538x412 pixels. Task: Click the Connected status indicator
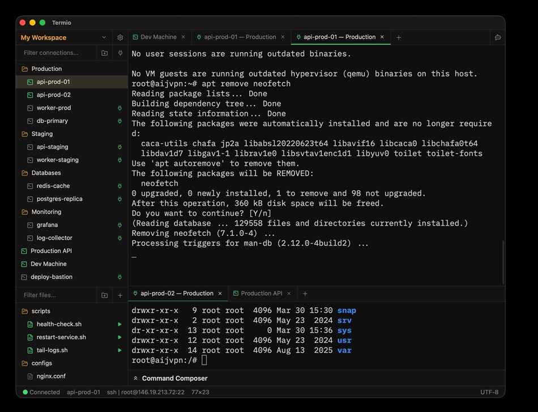click(x=41, y=392)
